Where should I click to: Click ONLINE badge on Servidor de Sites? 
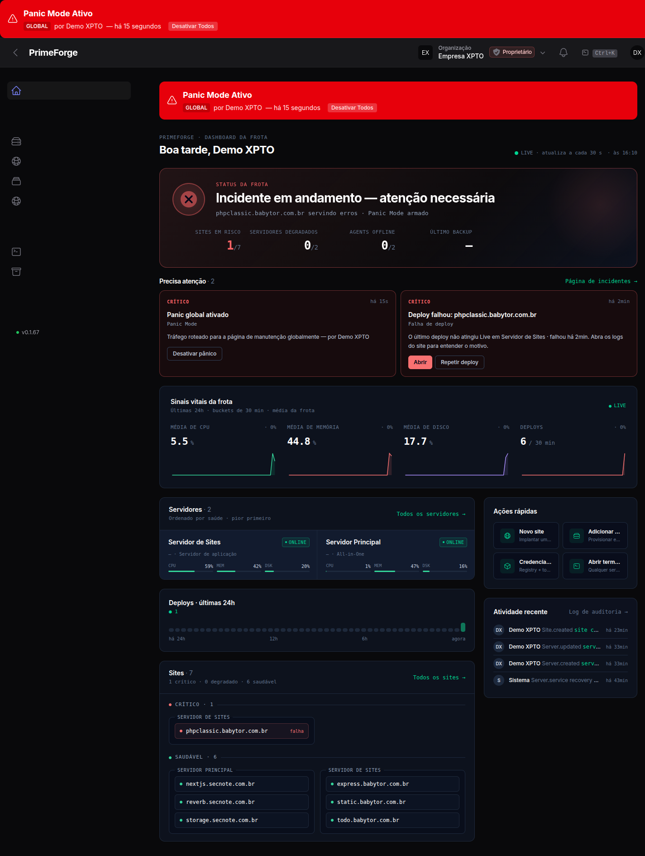(296, 543)
